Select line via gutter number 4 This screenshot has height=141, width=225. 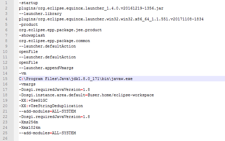pos(6,19)
